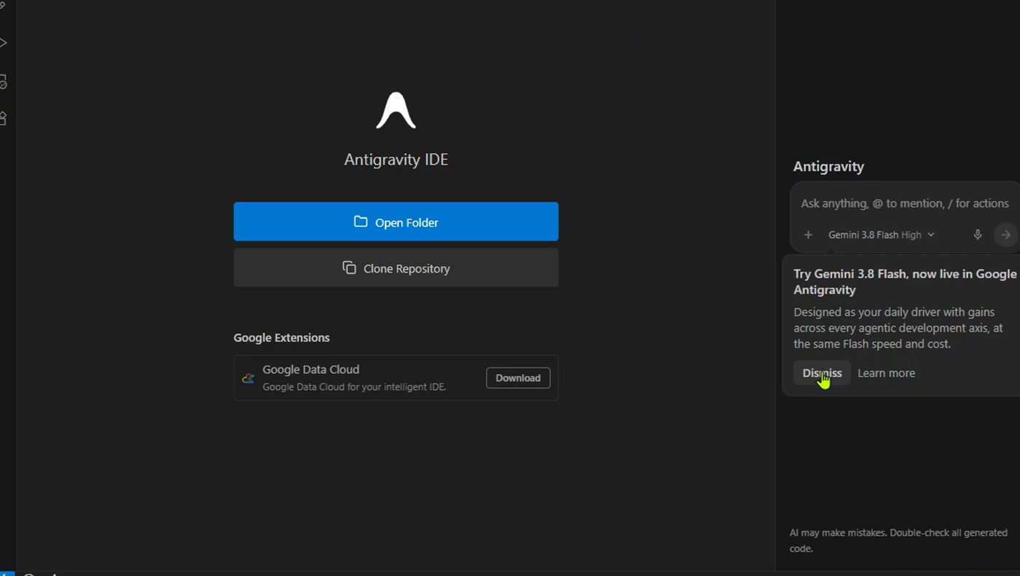Click the microphone voice input icon
The height and width of the screenshot is (576, 1020).
(x=978, y=235)
